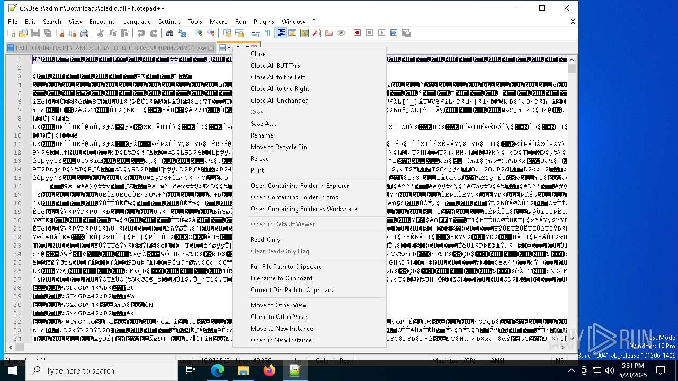Click the Cut scissors icon

(101, 33)
